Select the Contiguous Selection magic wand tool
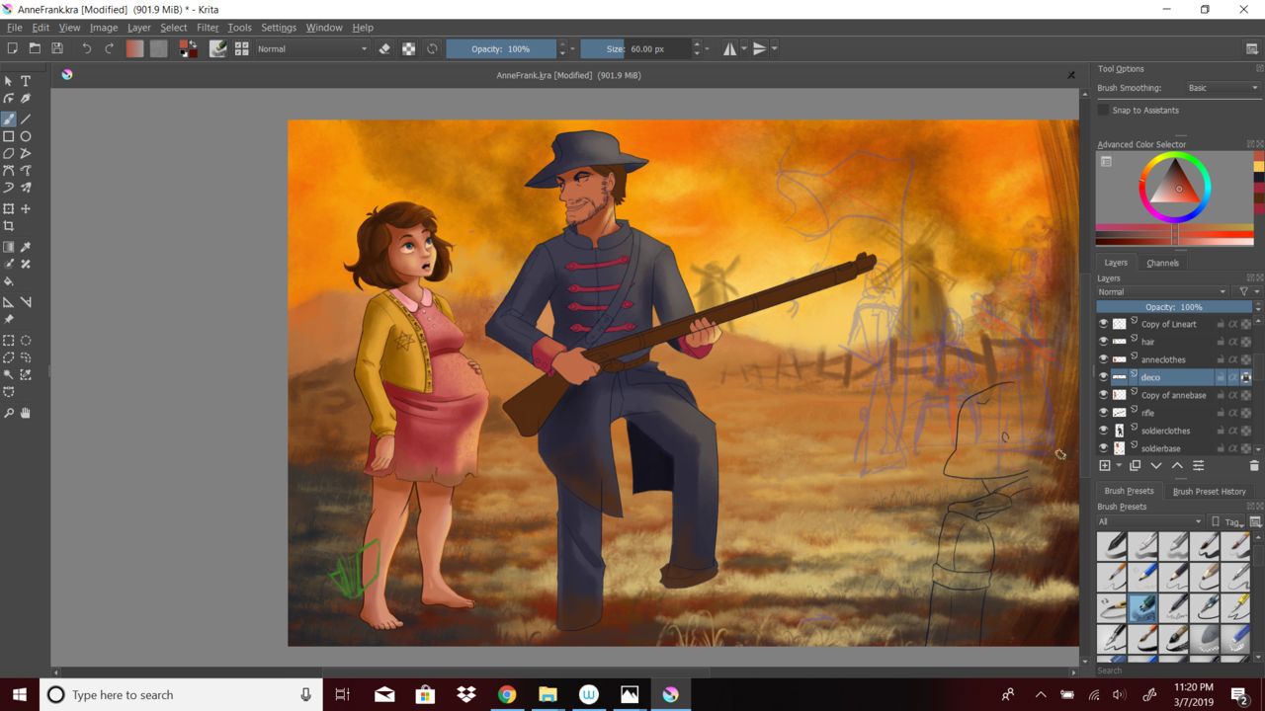The width and height of the screenshot is (1265, 711). [9, 374]
